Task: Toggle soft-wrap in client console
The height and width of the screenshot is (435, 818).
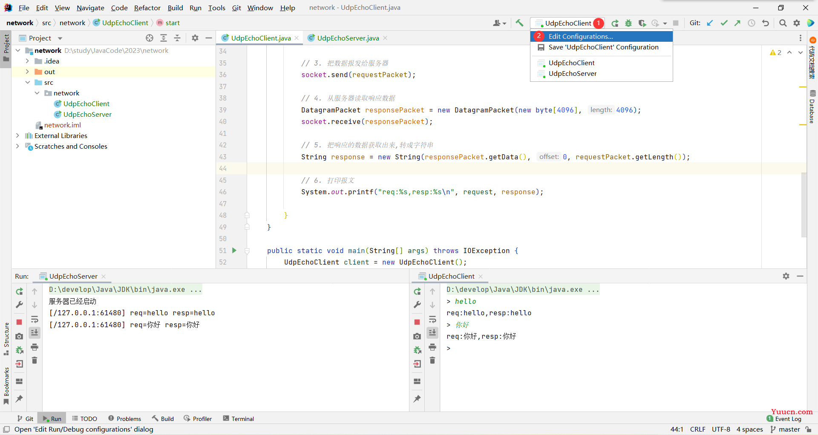Action: coord(432,319)
